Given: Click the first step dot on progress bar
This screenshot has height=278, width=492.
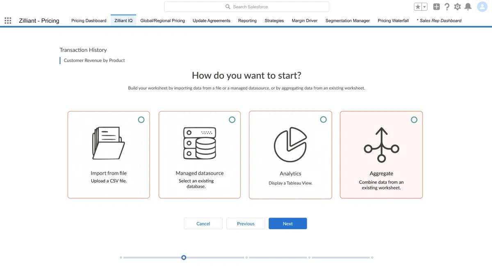Looking at the screenshot, I should 121,257.
